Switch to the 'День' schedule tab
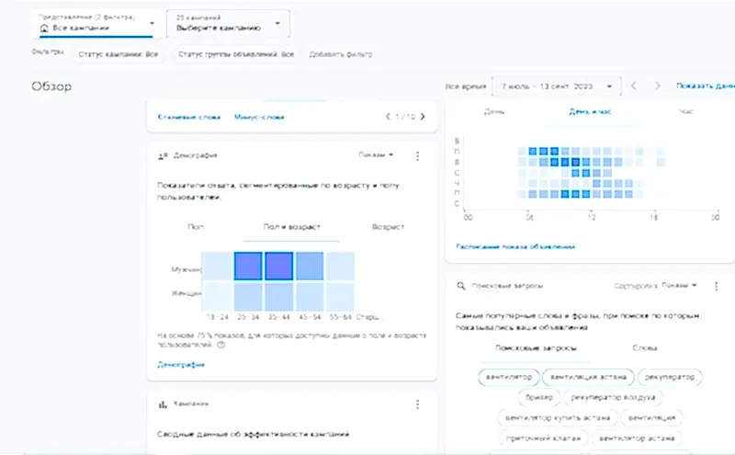 point(494,111)
